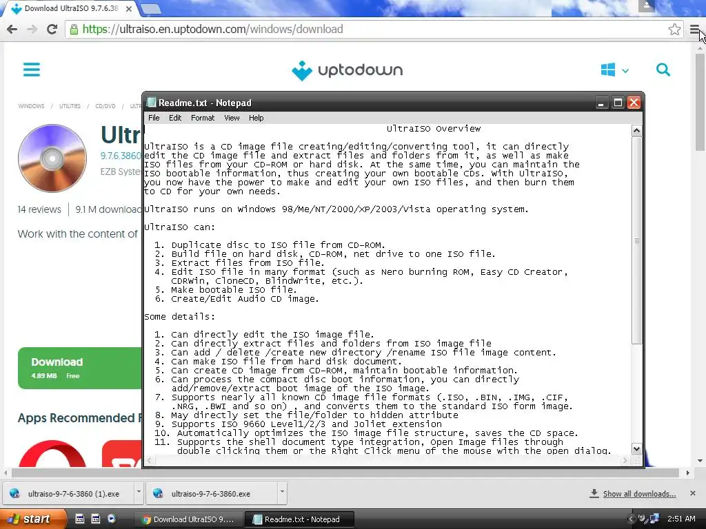Click the network tray icon

pos(654,519)
